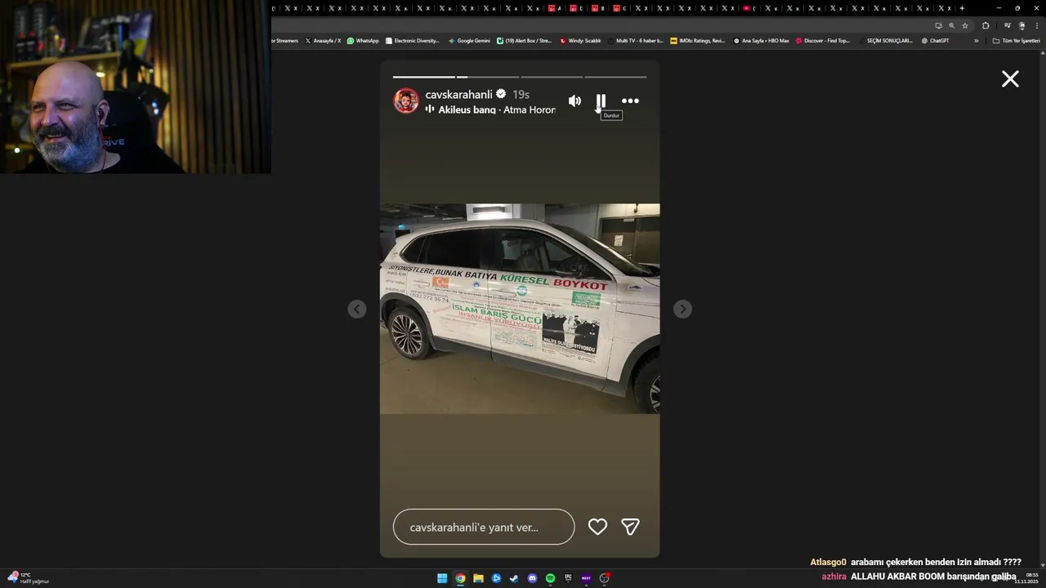
Task: Jump to the fourth story progress segment
Action: [616, 77]
